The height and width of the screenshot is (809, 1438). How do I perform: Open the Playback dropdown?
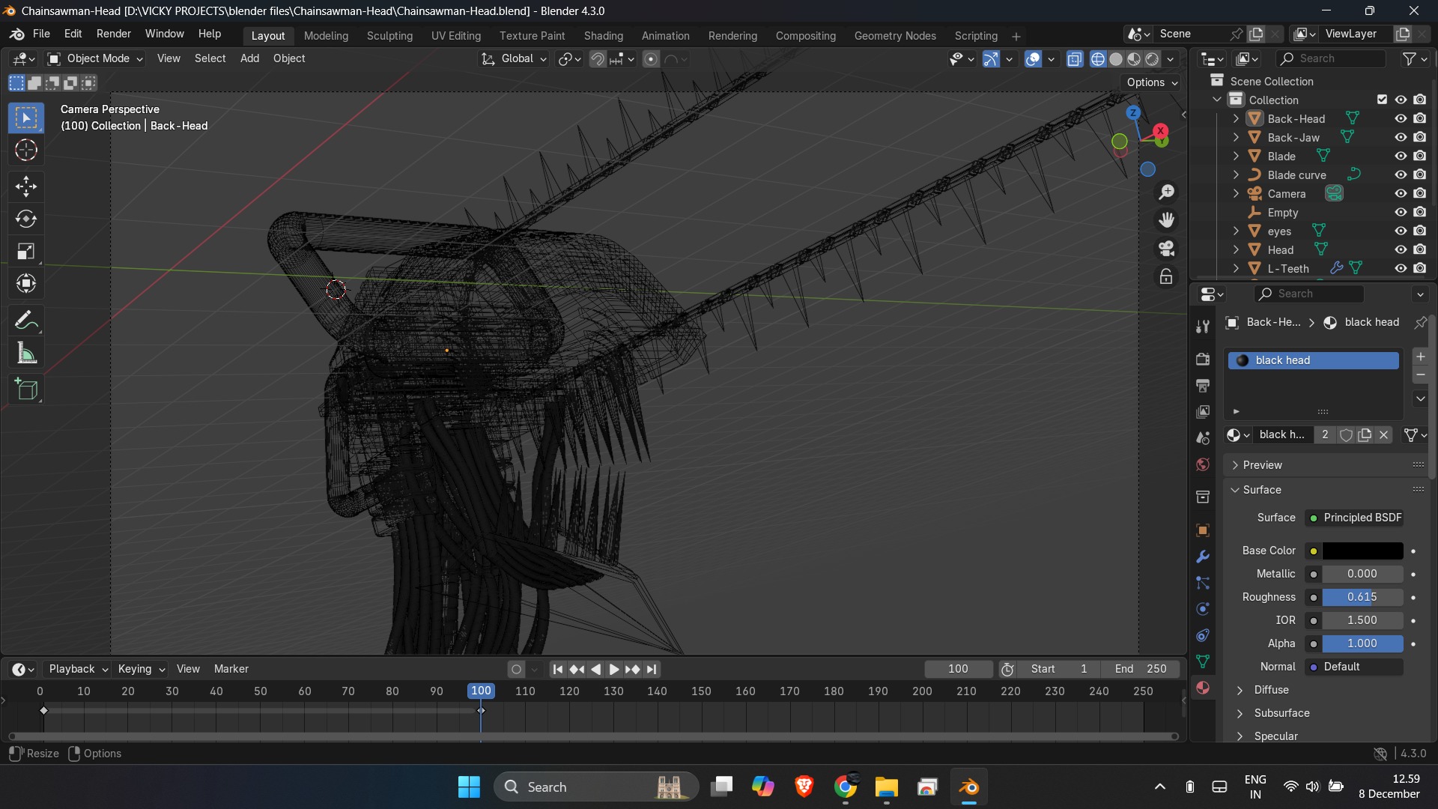[x=78, y=669]
